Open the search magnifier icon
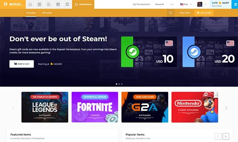This screenshot has height=142, width=238. point(171,13)
